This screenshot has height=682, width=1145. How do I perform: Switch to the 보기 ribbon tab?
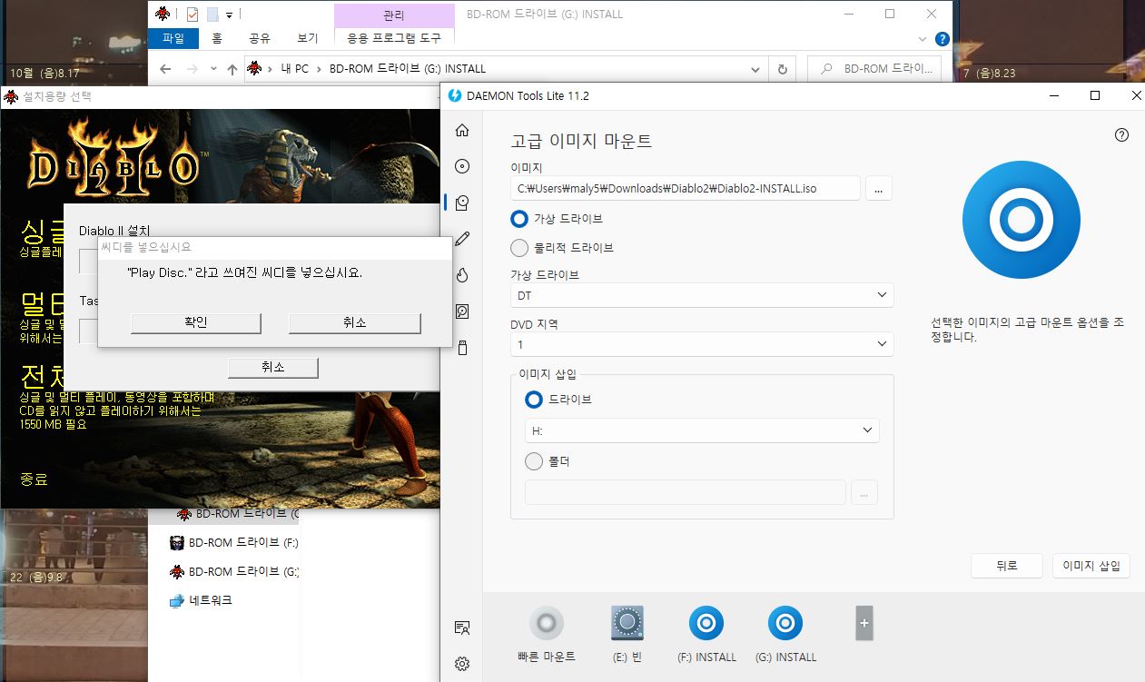tap(308, 38)
